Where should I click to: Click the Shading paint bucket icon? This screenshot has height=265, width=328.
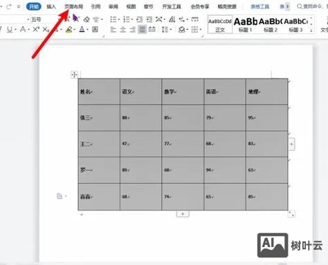click(x=182, y=30)
